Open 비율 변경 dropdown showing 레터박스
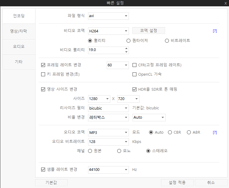229x188 pixels. [108, 117]
